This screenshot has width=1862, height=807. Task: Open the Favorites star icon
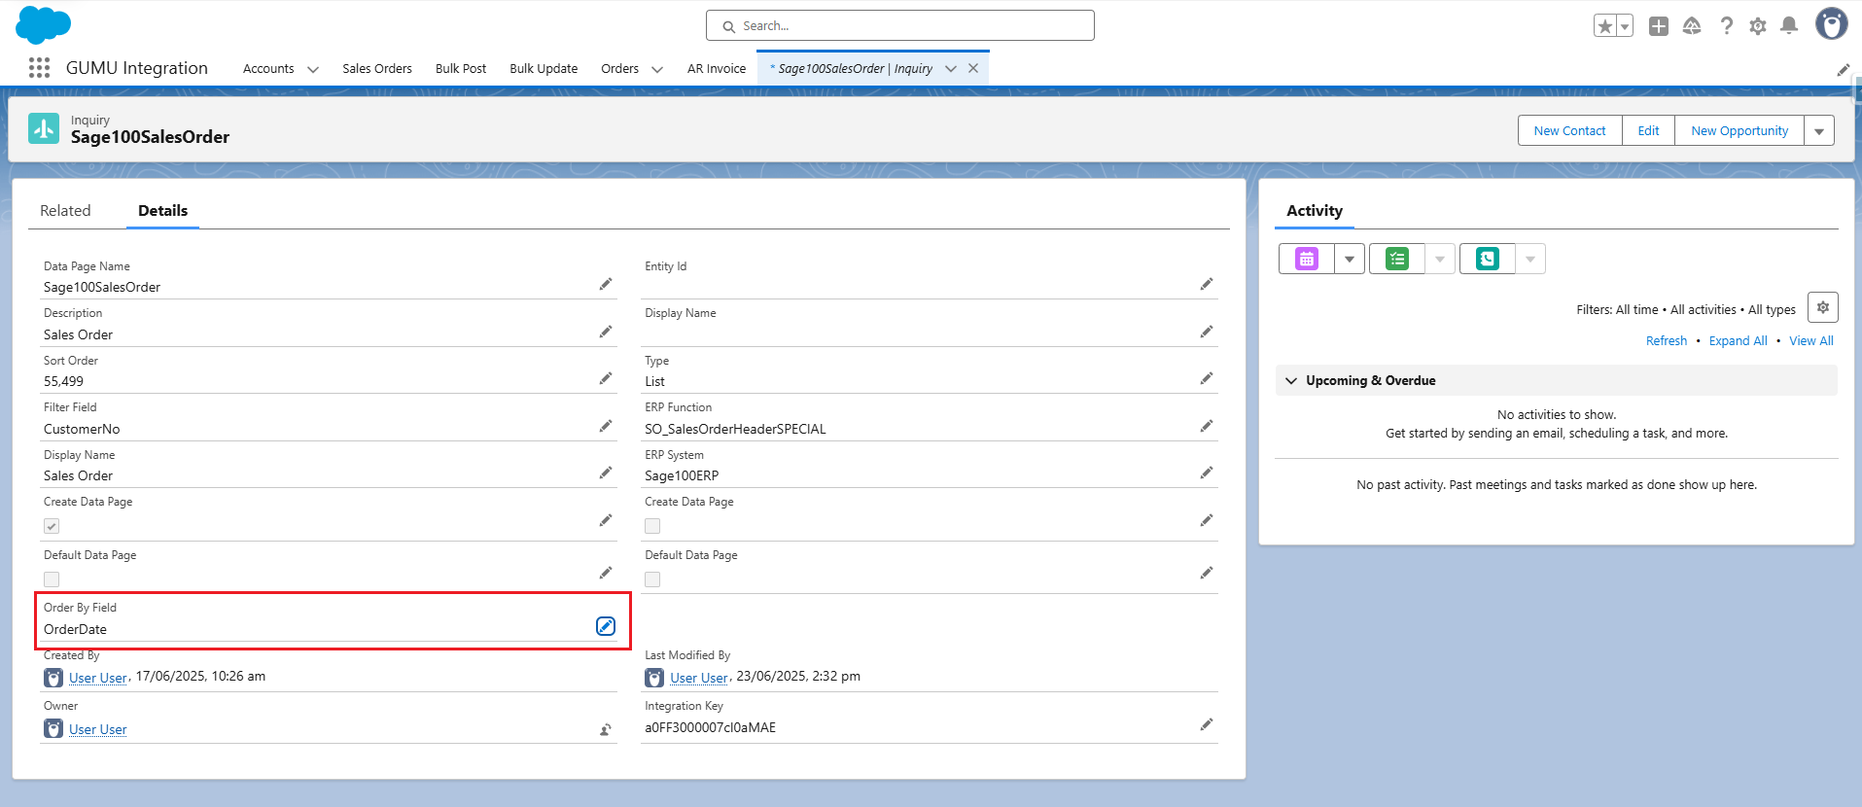click(1605, 26)
